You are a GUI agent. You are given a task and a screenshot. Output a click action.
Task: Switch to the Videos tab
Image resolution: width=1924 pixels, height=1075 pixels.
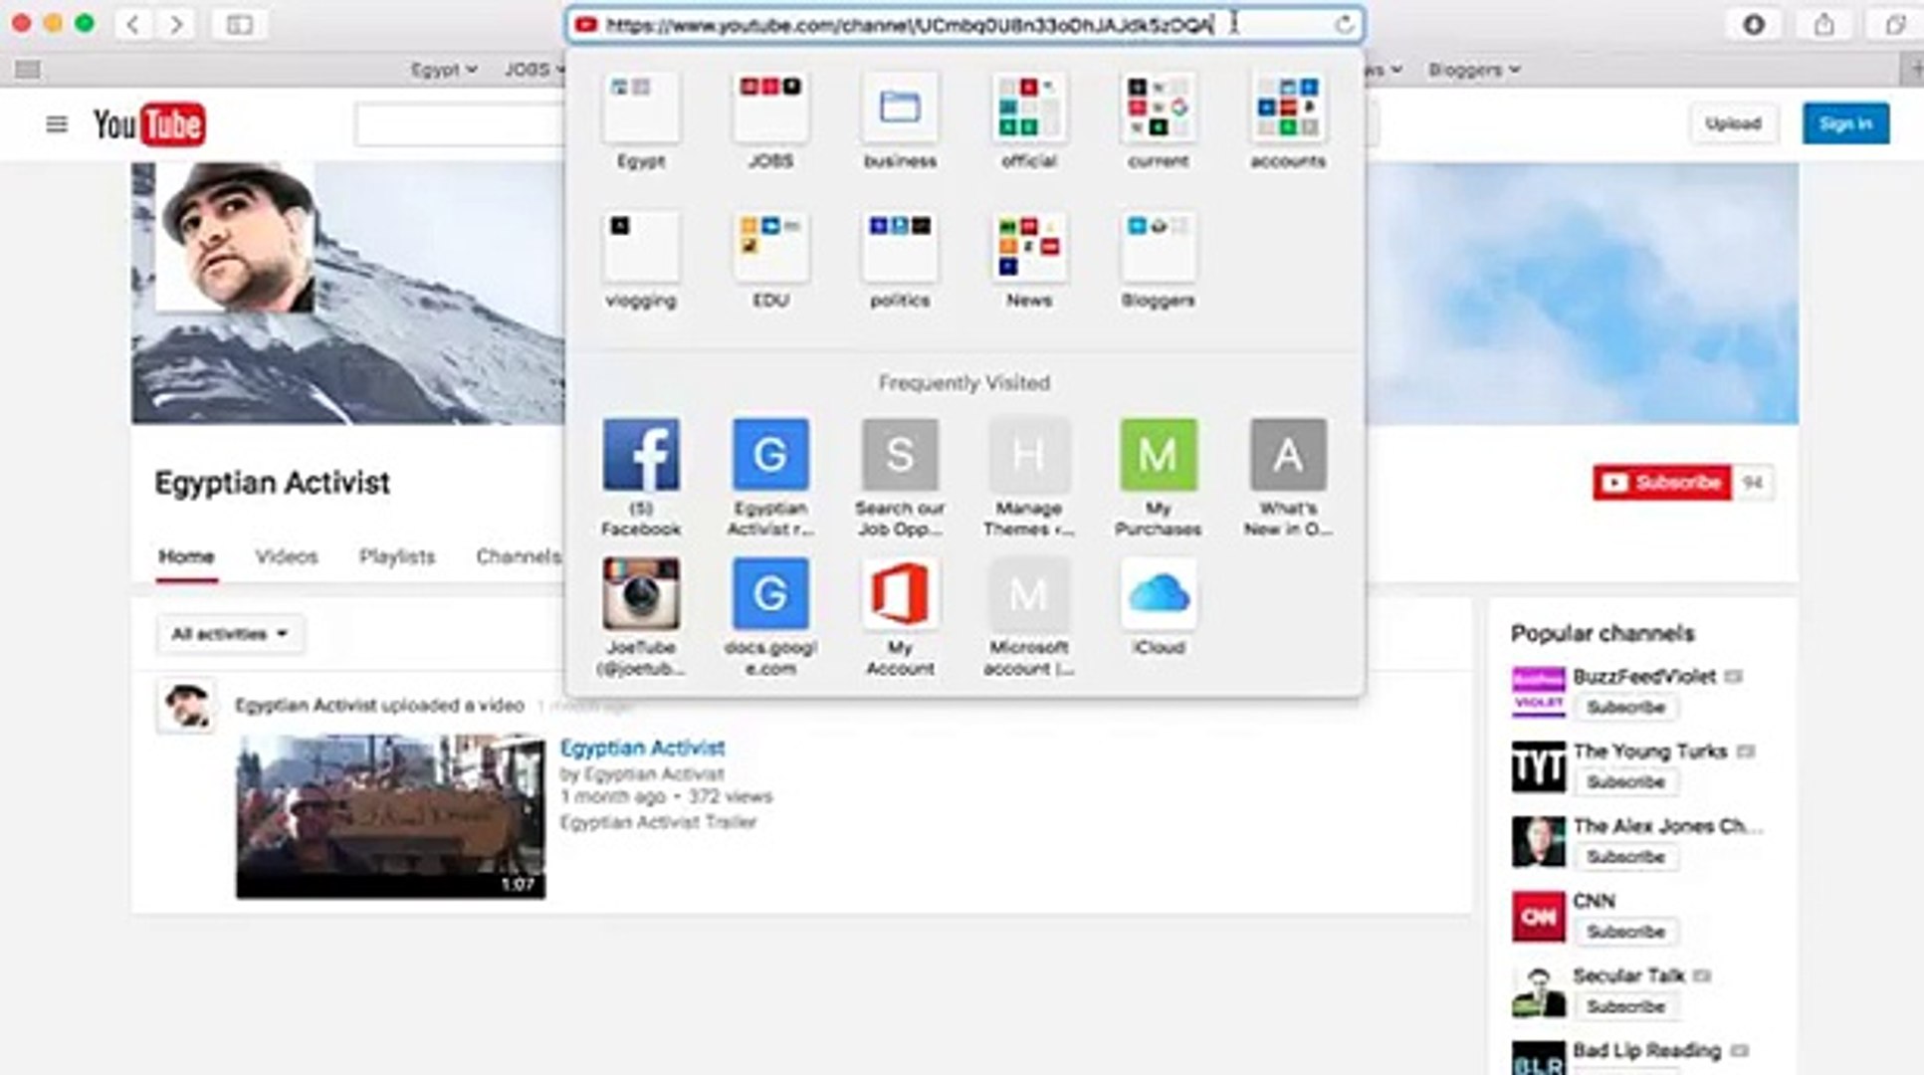pyautogui.click(x=286, y=556)
